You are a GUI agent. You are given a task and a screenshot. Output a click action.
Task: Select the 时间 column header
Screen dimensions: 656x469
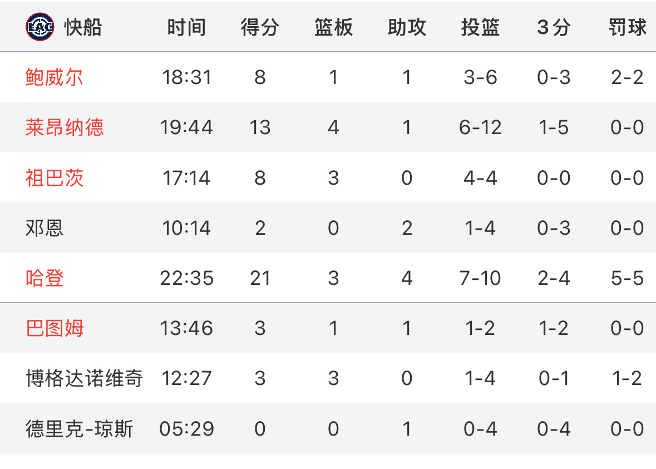[186, 27]
